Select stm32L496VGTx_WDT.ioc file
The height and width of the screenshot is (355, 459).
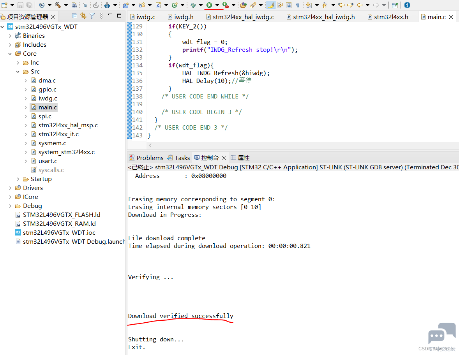tap(55, 233)
